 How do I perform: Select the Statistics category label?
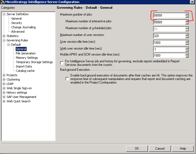point(13,36)
